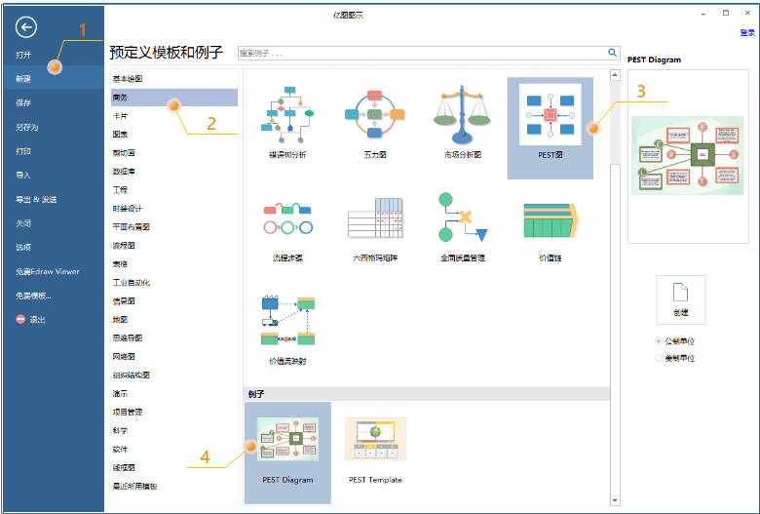Select the 价值流映射 template icon

[287, 320]
